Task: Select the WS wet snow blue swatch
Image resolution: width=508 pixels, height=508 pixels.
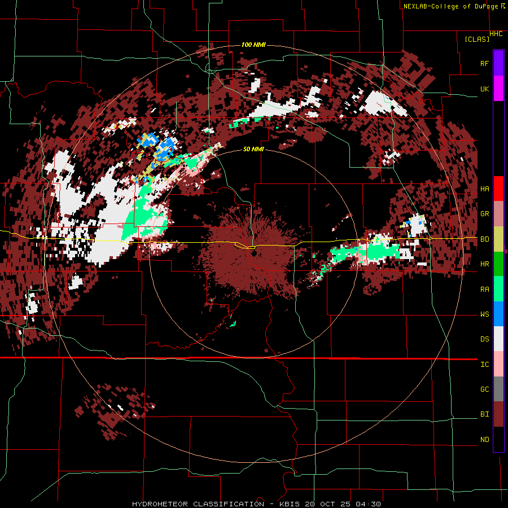Action: tap(498, 314)
